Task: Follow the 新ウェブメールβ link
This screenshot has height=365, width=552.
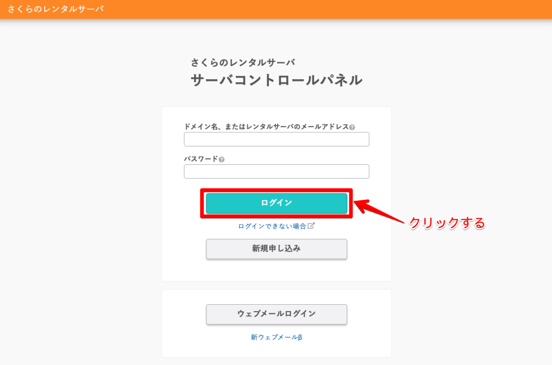Action: coord(277,337)
